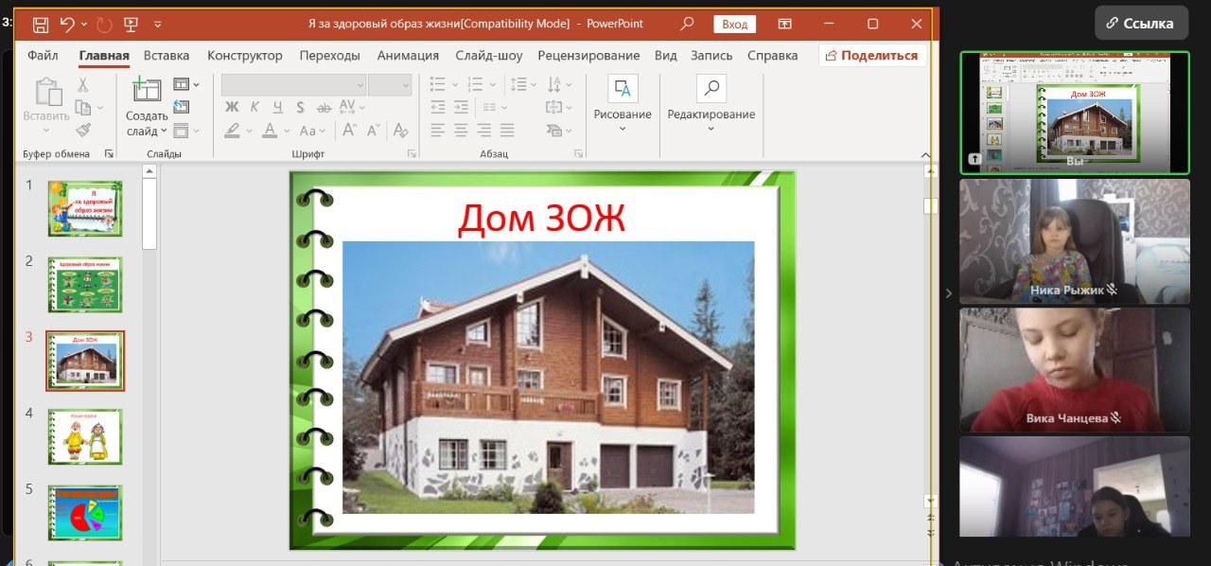Click the Поделиться share button
The height and width of the screenshot is (566, 1211).
pos(872,55)
